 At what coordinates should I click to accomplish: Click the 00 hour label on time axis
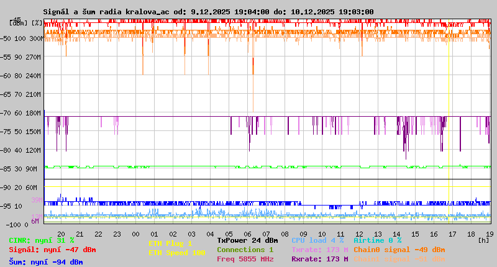coord(135,233)
